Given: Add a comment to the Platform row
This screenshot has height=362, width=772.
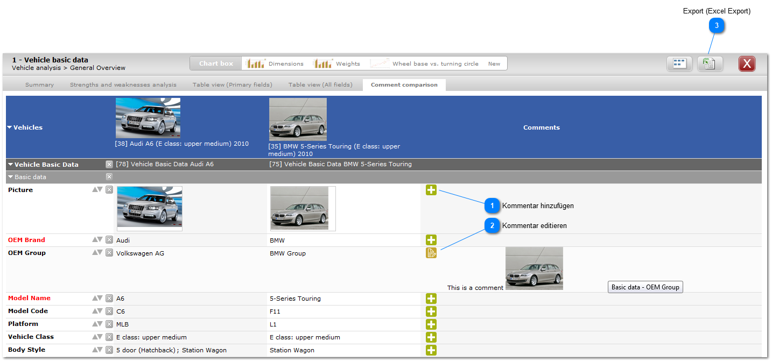Looking at the screenshot, I should coord(431,324).
